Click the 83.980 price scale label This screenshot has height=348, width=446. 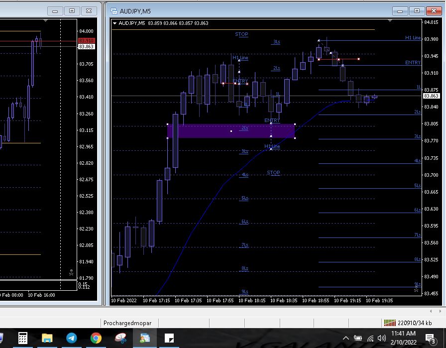[431, 39]
